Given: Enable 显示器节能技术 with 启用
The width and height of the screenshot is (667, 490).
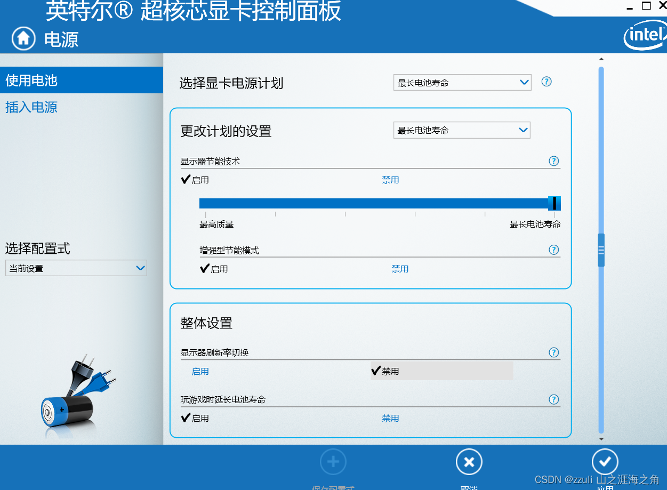Looking at the screenshot, I should pos(195,180).
